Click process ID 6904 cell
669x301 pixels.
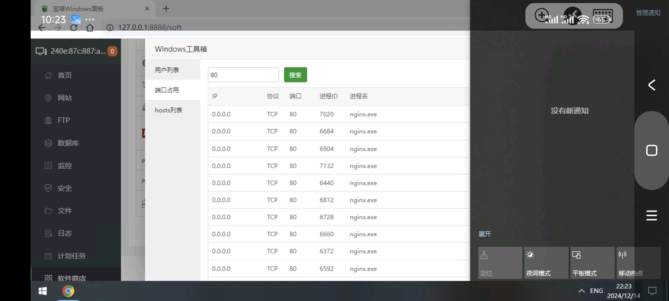pyautogui.click(x=327, y=149)
